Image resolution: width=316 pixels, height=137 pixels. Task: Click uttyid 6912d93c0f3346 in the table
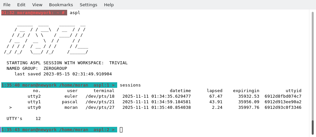pyautogui.click(x=283, y=108)
